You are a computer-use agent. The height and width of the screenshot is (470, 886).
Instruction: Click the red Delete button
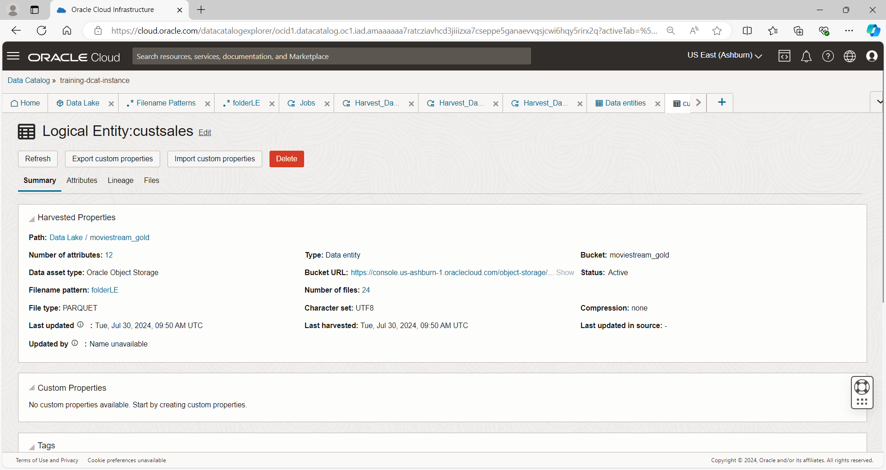coord(287,159)
